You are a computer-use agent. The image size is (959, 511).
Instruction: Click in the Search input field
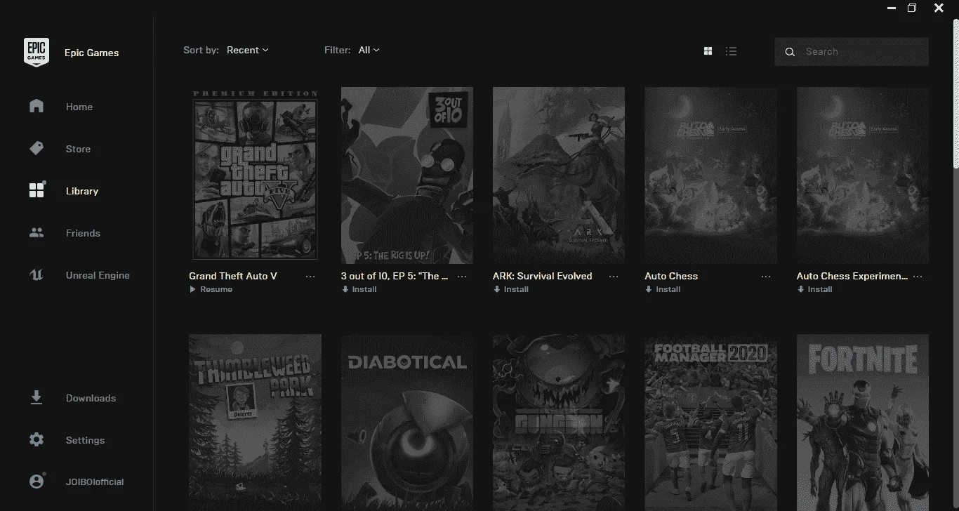[x=852, y=52]
